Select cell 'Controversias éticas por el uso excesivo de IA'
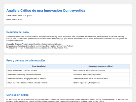Screen dimensions: 136x102 click(x=101, y=79)
